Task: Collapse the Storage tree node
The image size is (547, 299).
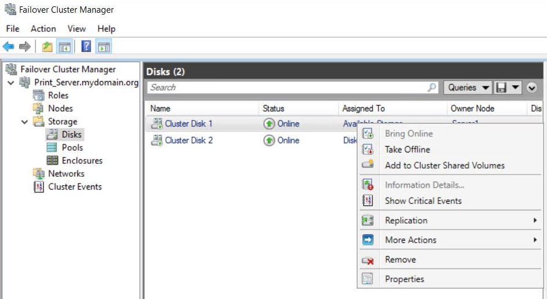Action: click(x=24, y=122)
